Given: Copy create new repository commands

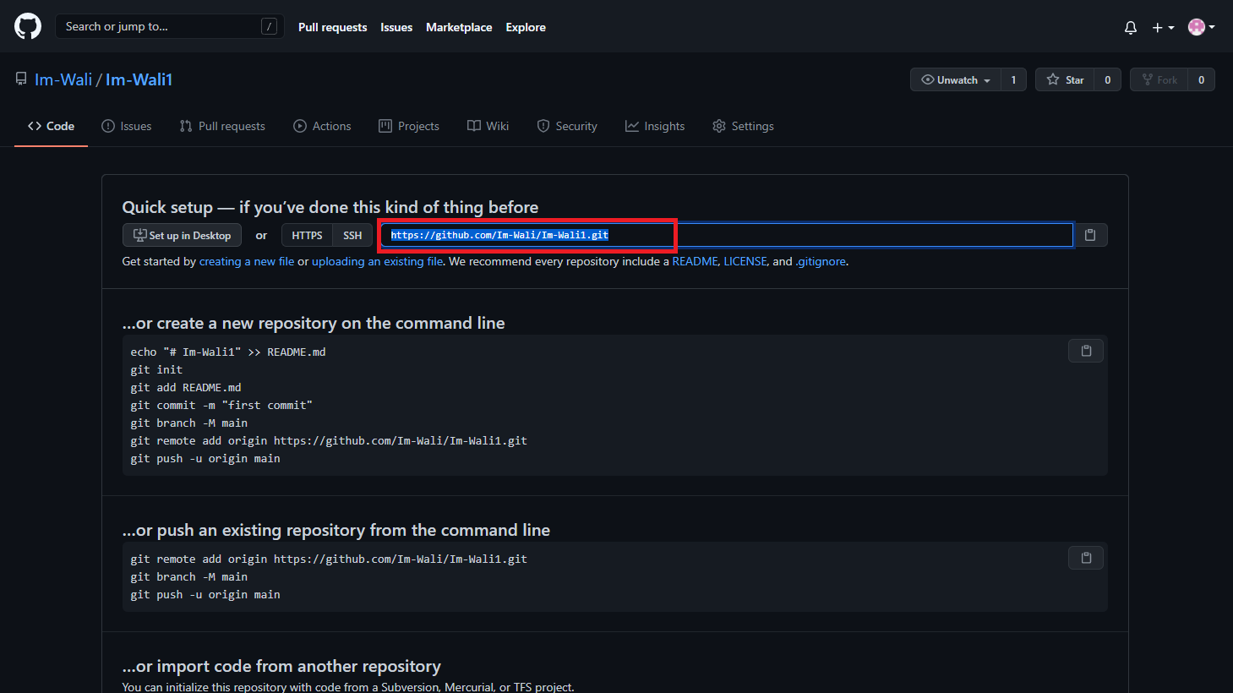Looking at the screenshot, I should [1086, 351].
